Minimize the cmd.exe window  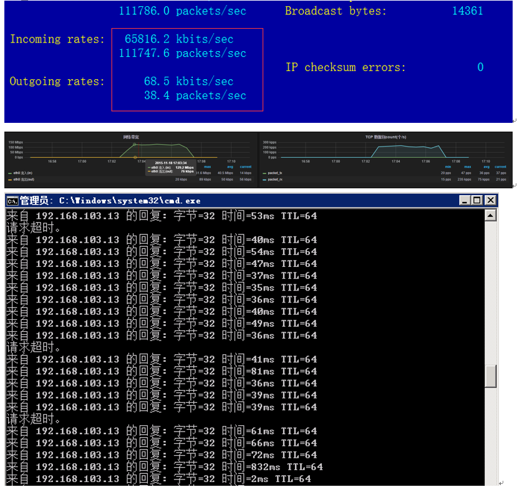click(x=465, y=201)
